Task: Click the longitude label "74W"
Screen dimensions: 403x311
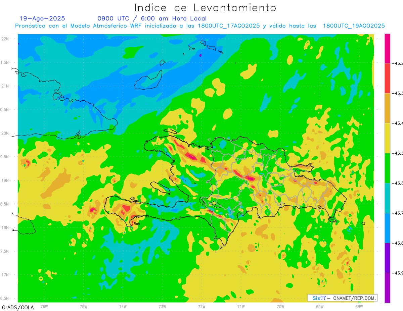Action: pos(123,306)
